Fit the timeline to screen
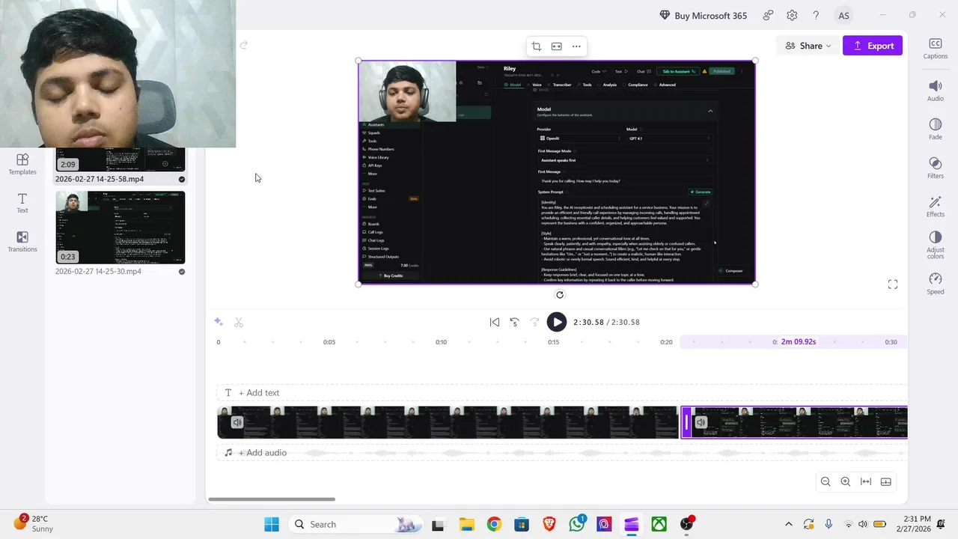 (x=866, y=481)
